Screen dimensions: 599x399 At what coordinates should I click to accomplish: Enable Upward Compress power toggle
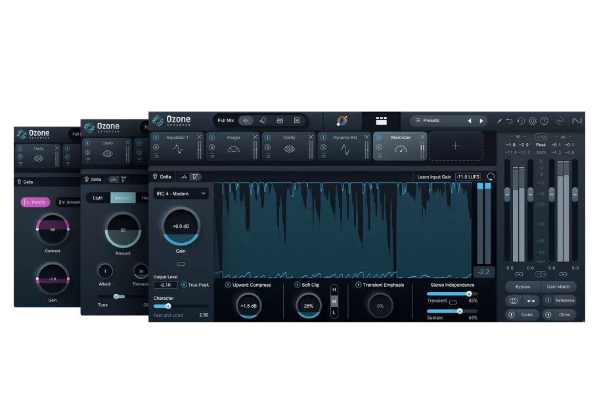pos(228,285)
